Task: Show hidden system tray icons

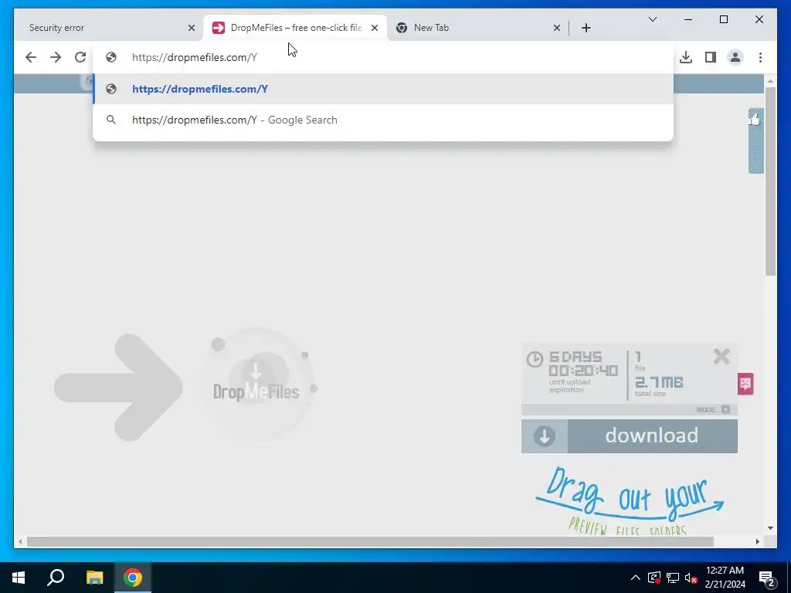Action: (636, 578)
